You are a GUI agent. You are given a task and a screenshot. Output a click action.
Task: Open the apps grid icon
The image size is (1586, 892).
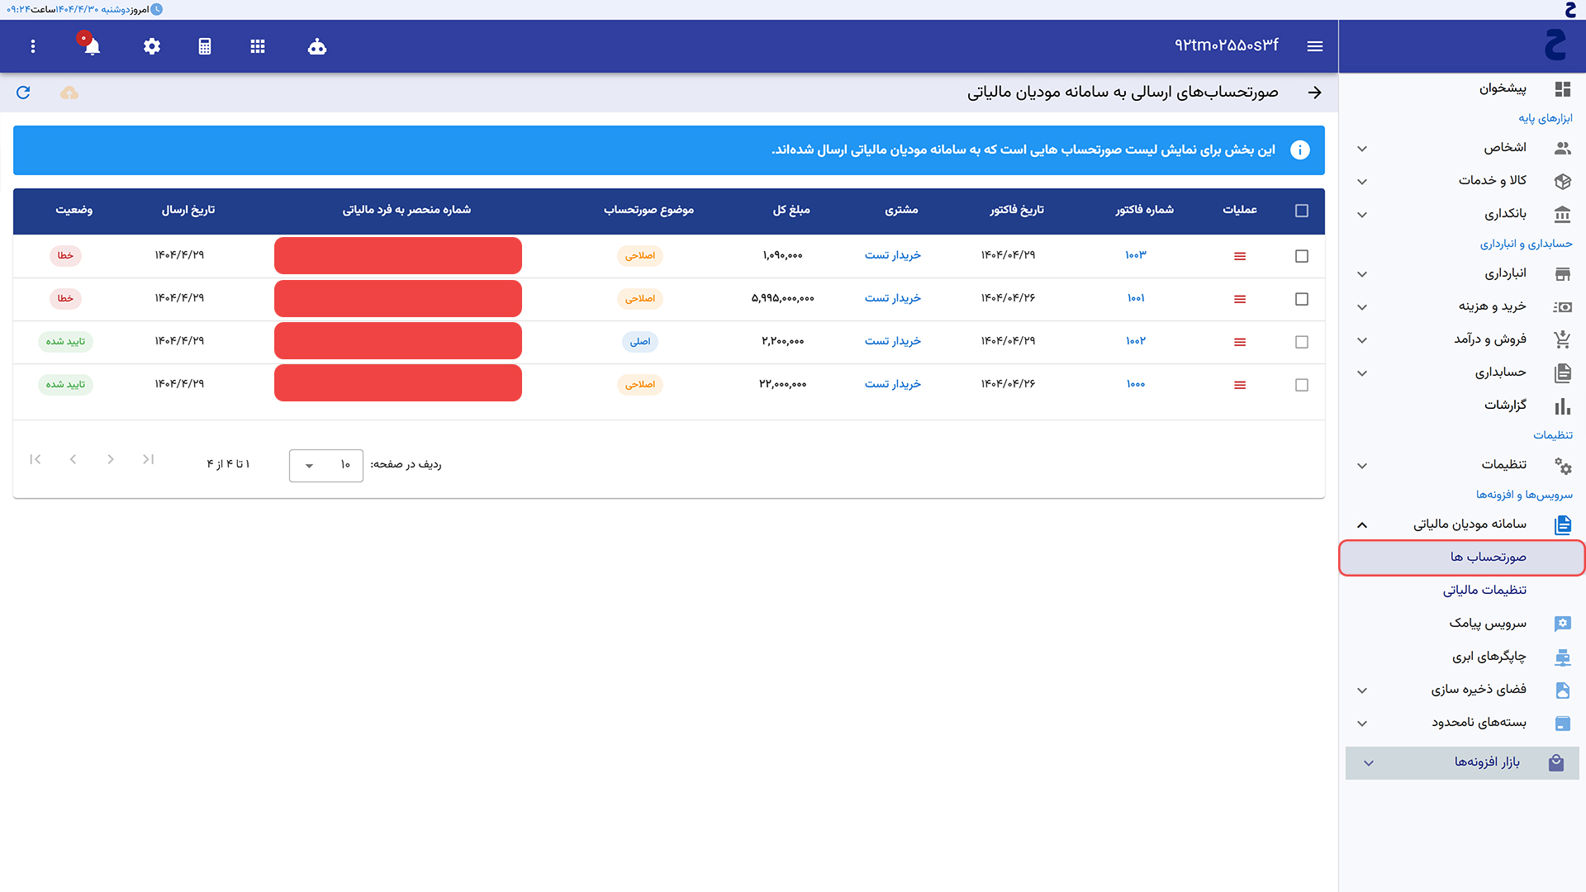pos(258,46)
